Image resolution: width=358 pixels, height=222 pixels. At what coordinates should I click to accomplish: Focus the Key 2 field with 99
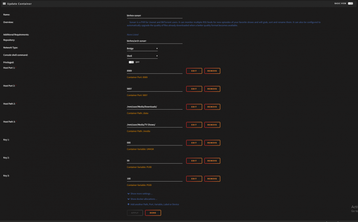click(155, 160)
